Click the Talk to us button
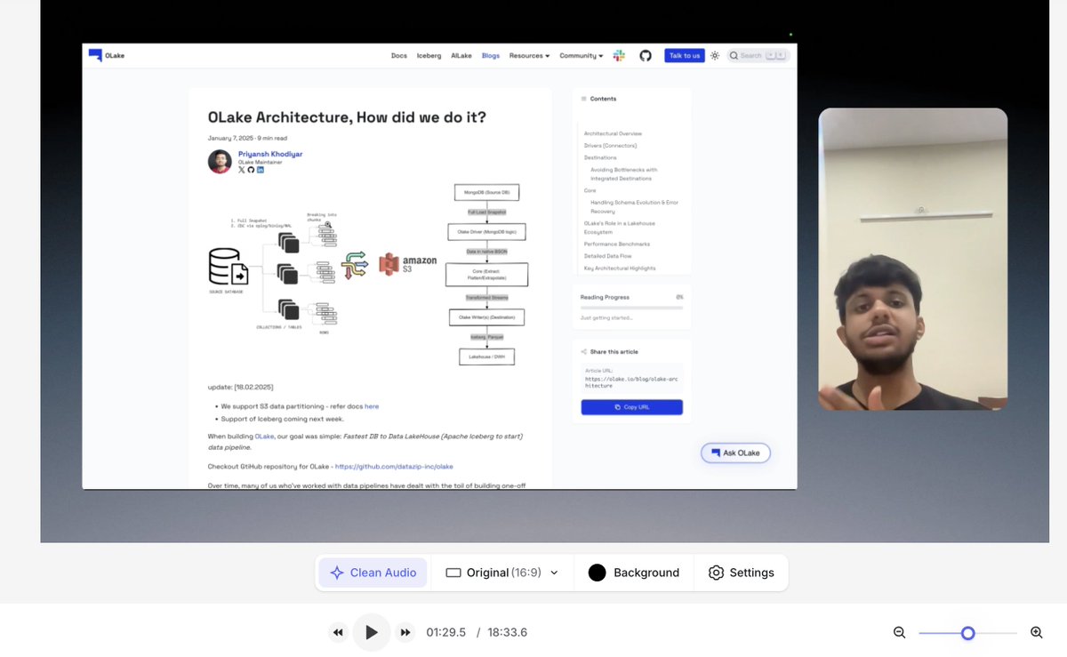 685,55
